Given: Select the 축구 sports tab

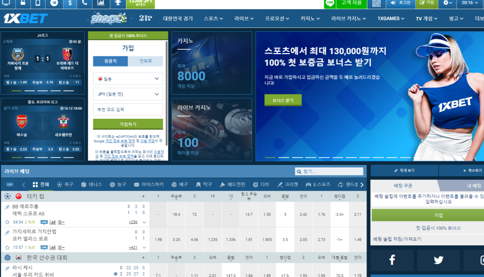Looking at the screenshot, I should pos(65,184).
